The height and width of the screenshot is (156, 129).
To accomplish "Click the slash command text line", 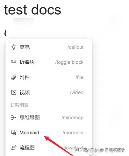I will (5, 33).
